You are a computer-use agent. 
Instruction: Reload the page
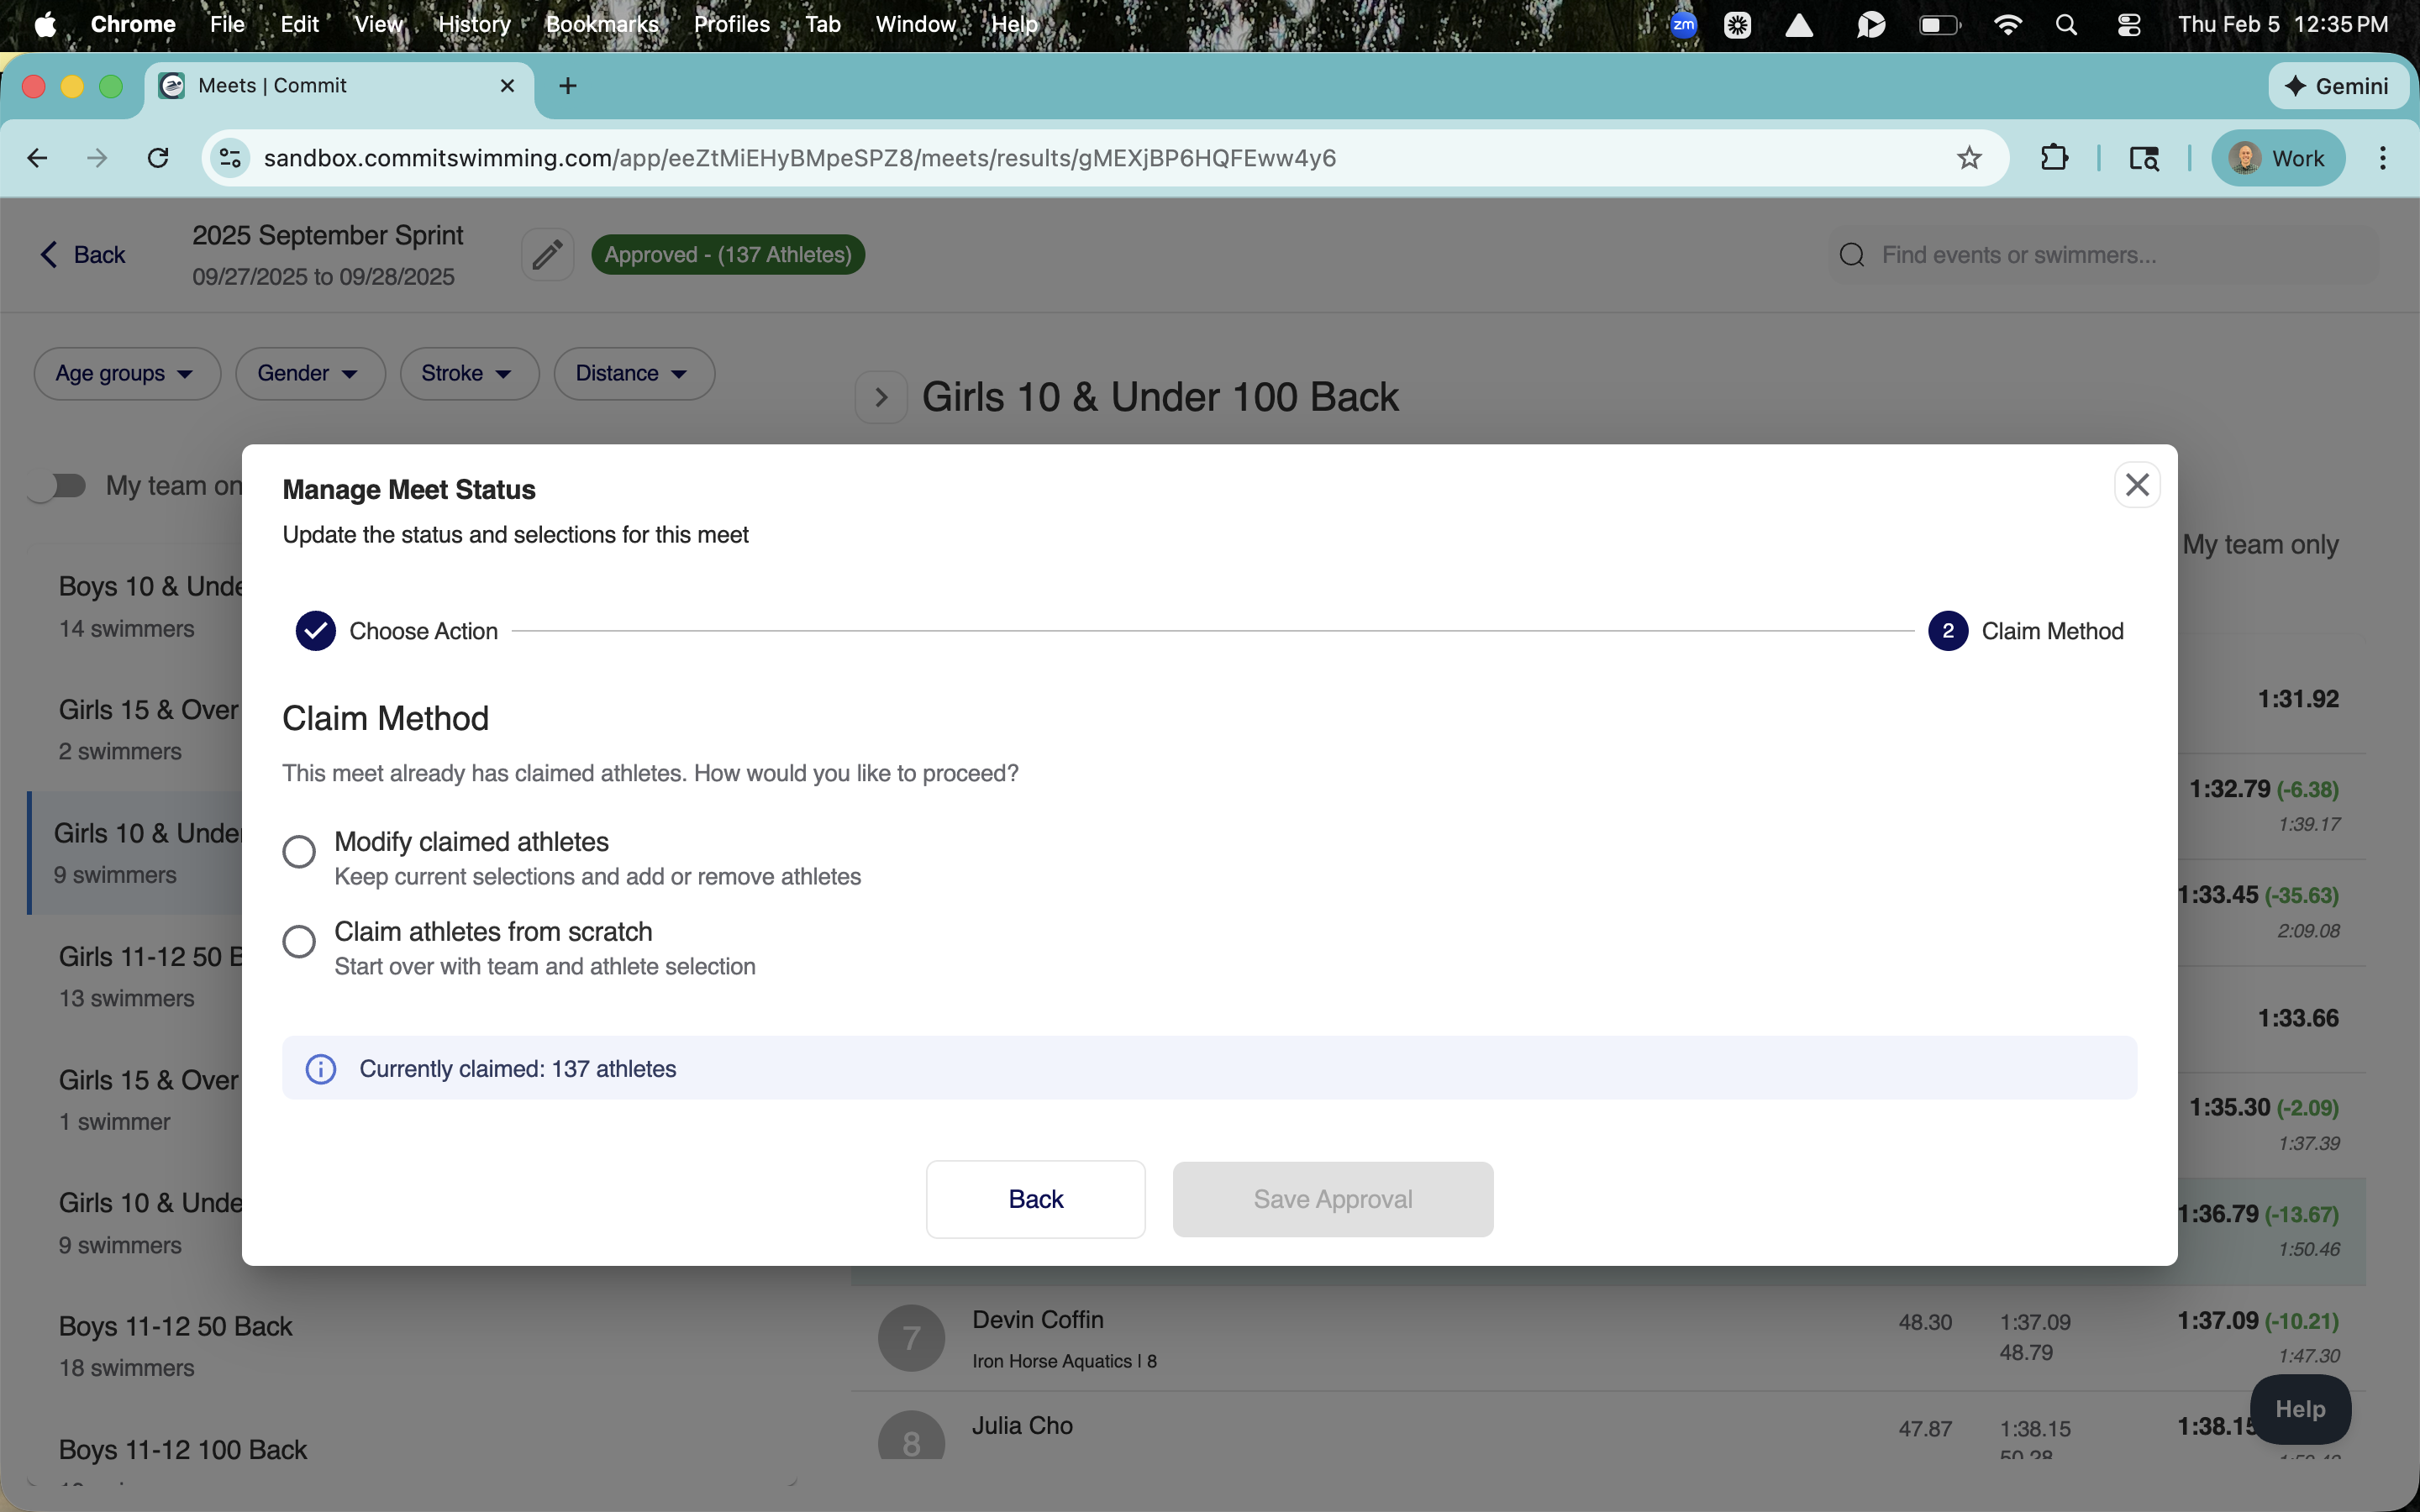158,158
